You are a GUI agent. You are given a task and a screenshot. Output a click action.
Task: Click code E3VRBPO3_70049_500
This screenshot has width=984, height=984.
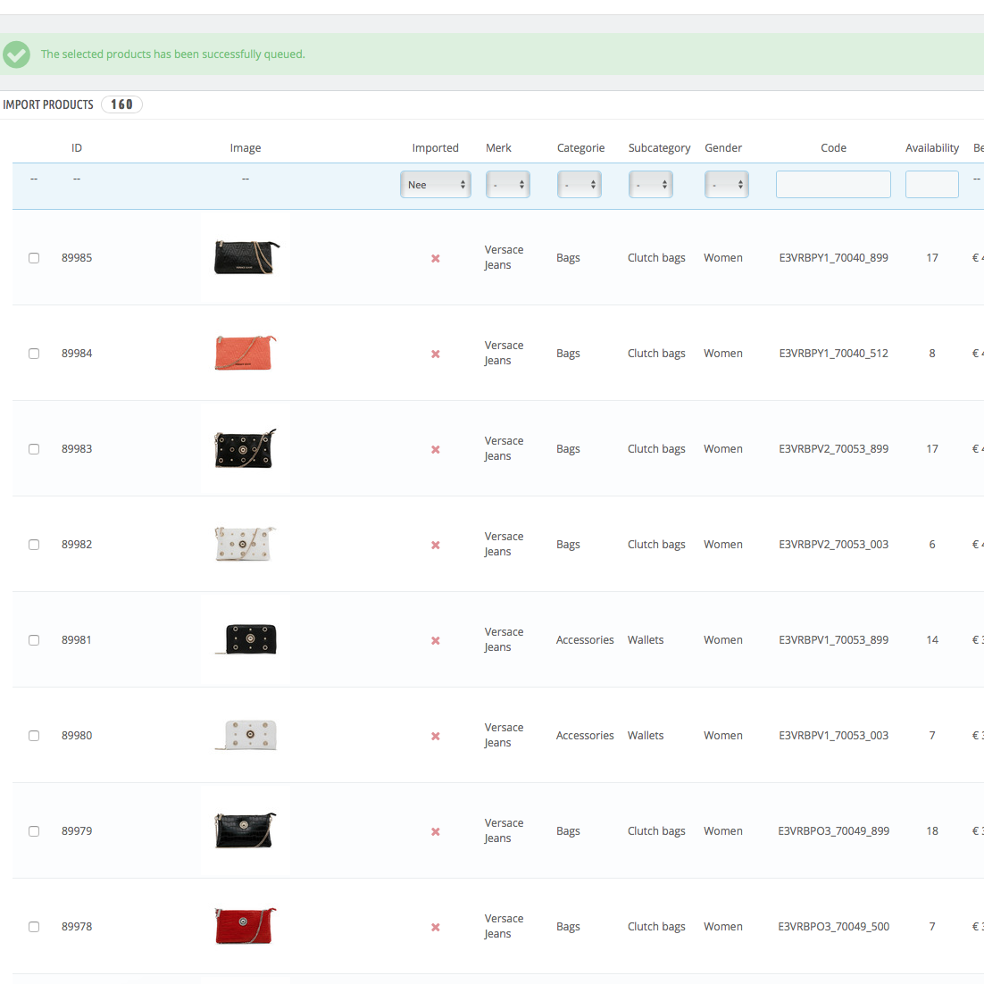pyautogui.click(x=833, y=926)
